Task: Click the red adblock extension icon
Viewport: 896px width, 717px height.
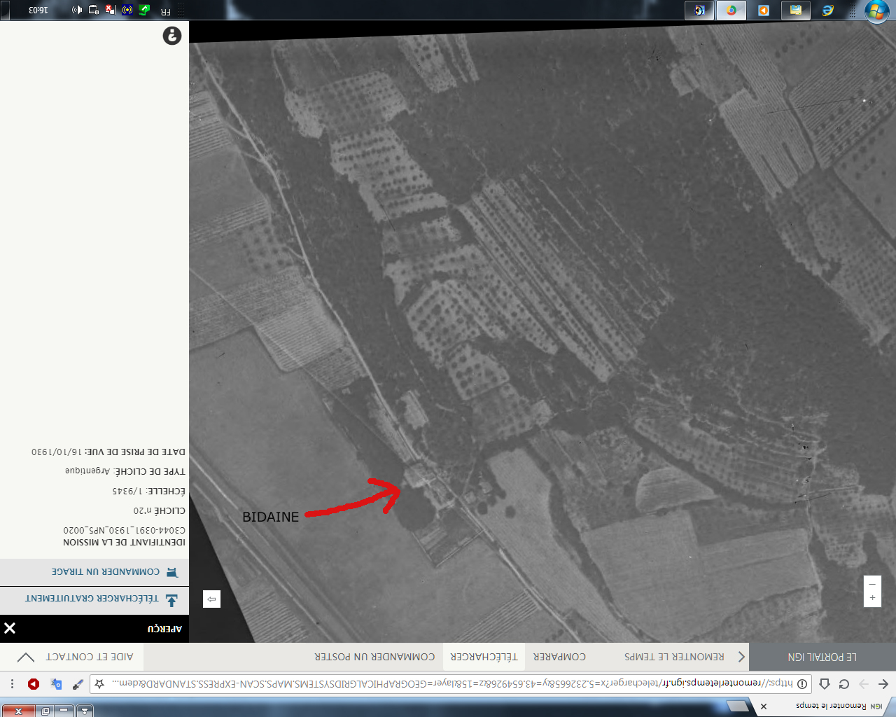Action: 34,684
